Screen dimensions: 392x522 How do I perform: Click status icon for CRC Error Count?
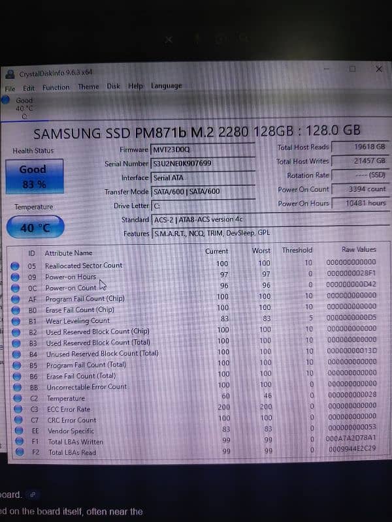pos(19,420)
